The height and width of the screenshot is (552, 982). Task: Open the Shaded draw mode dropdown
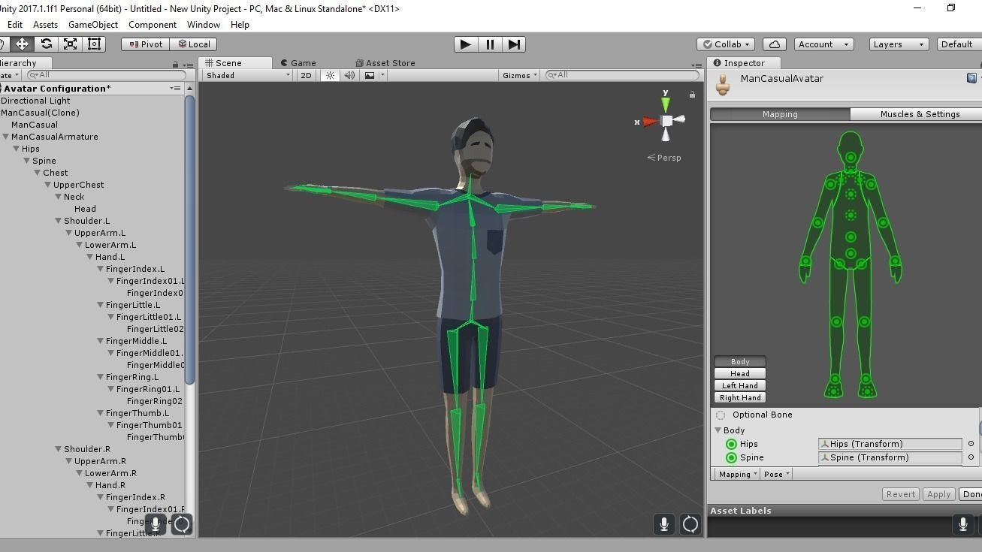pyautogui.click(x=248, y=75)
